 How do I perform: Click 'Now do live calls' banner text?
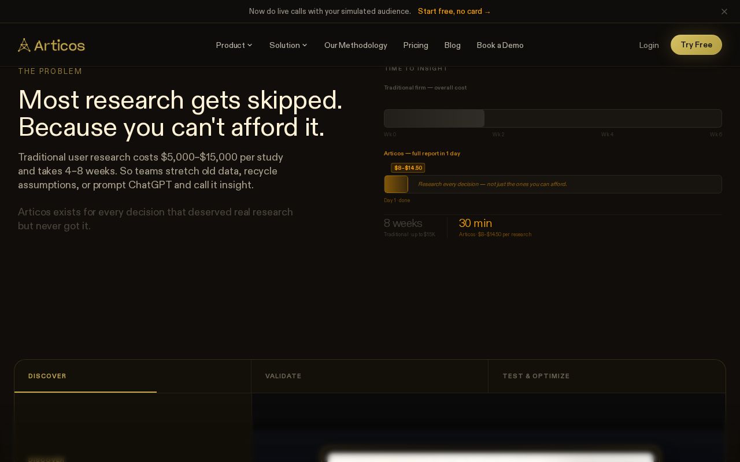point(330,12)
